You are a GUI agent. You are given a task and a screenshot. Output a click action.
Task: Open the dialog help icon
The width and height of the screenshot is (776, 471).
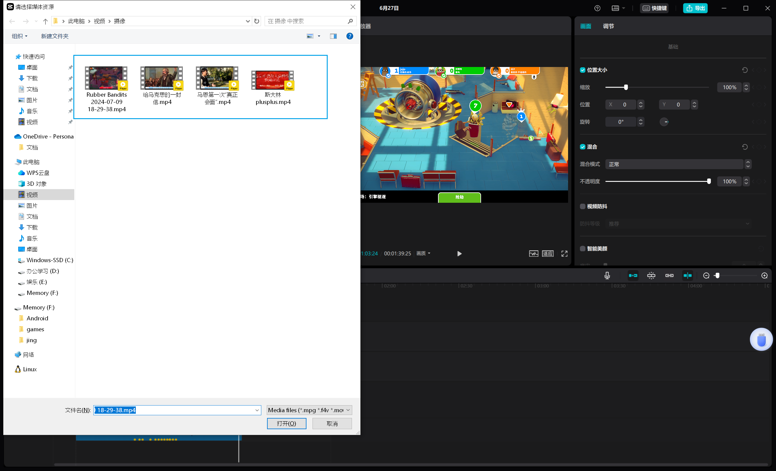350,36
